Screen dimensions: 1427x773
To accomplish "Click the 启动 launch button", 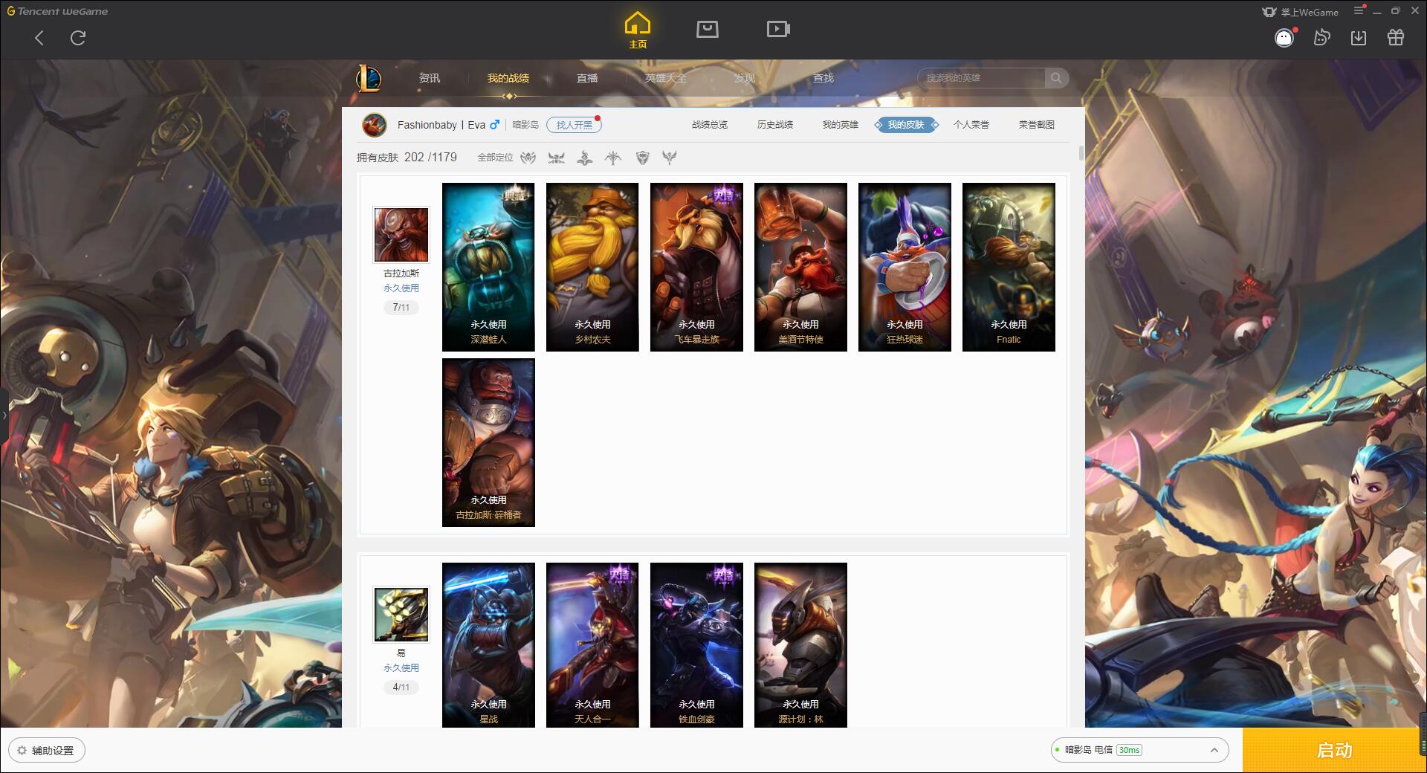I will click(1334, 750).
